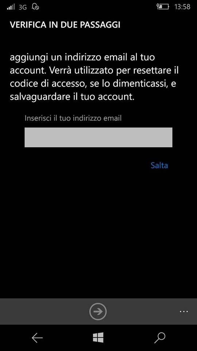Viewport: 197px width, 351px height.
Task: Tap the empty black area below Salta
Action: tap(98, 233)
